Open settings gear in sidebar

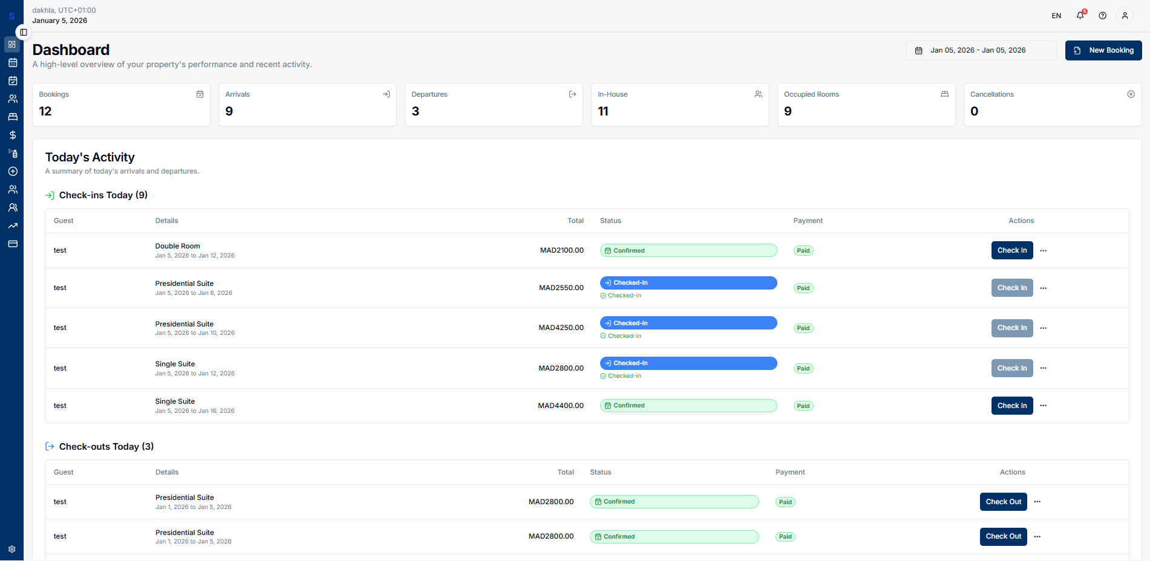click(x=12, y=550)
